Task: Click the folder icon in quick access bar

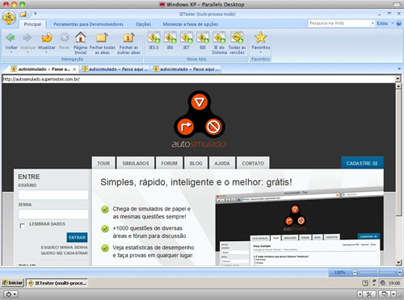Action: coord(23,14)
